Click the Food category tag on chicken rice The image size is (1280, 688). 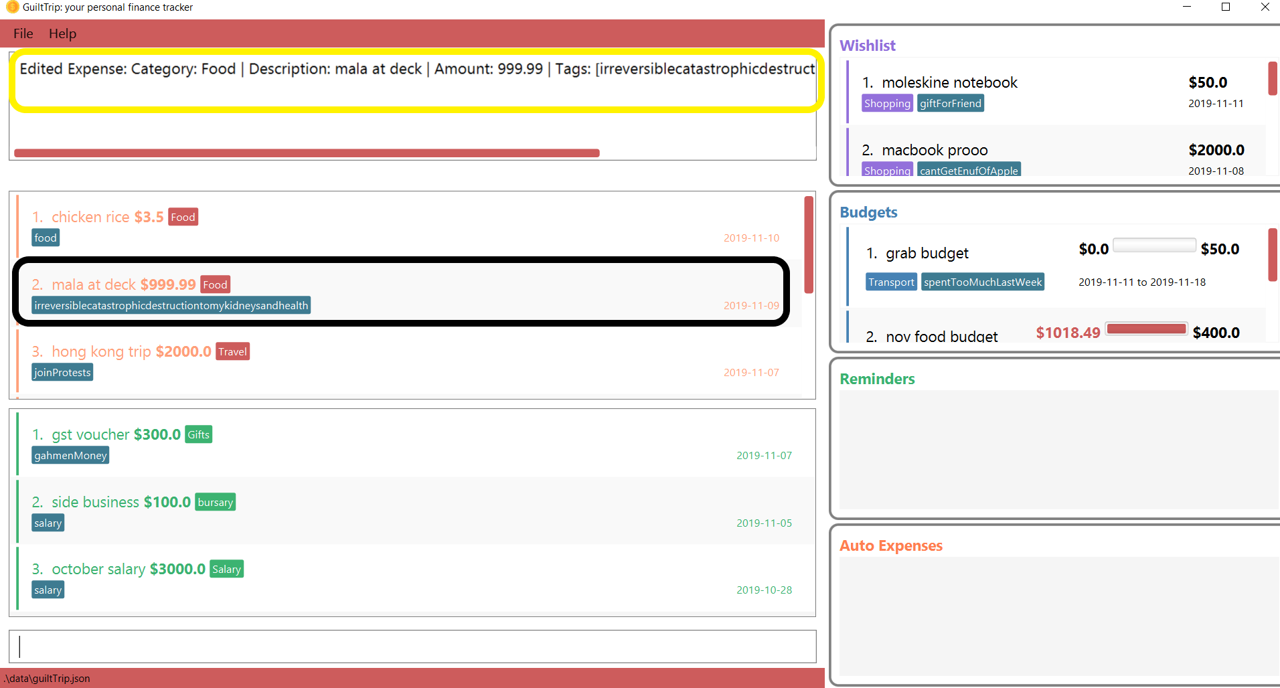(x=183, y=217)
